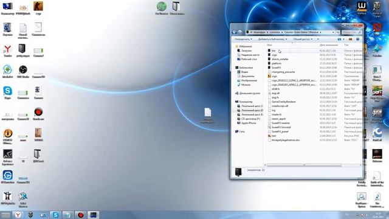Select the GameOverlayRenderer file
The width and height of the screenshot is (389, 219).
pyautogui.click(x=284, y=102)
